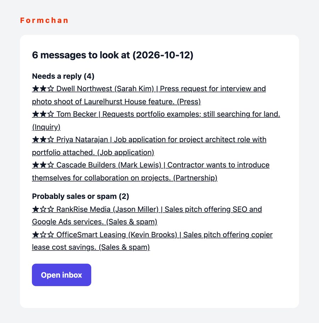Click the star rating beside OfficeSmart Leasing
The image size is (319, 323).
43,235
